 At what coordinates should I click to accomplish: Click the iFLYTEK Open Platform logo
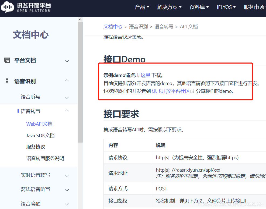tap(26, 7)
